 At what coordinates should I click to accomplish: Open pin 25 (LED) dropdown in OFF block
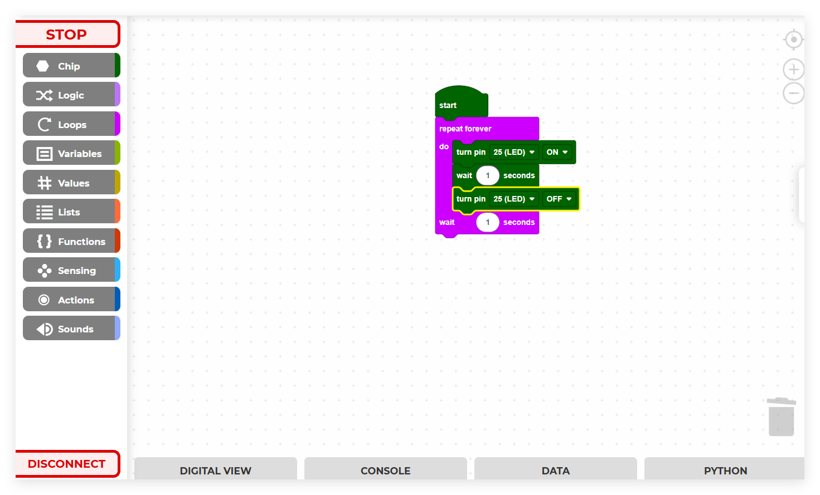click(514, 199)
